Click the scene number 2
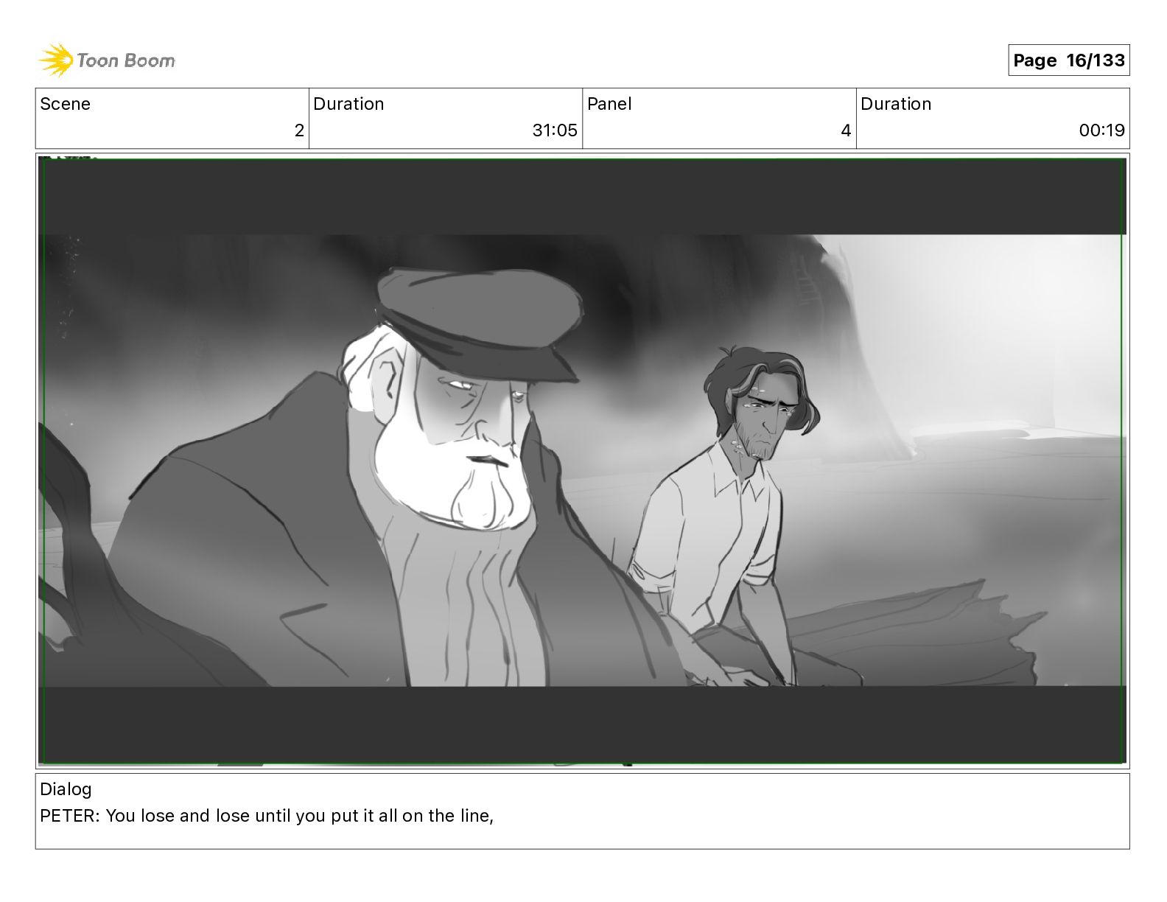The width and height of the screenshot is (1167, 902). pyautogui.click(x=299, y=130)
